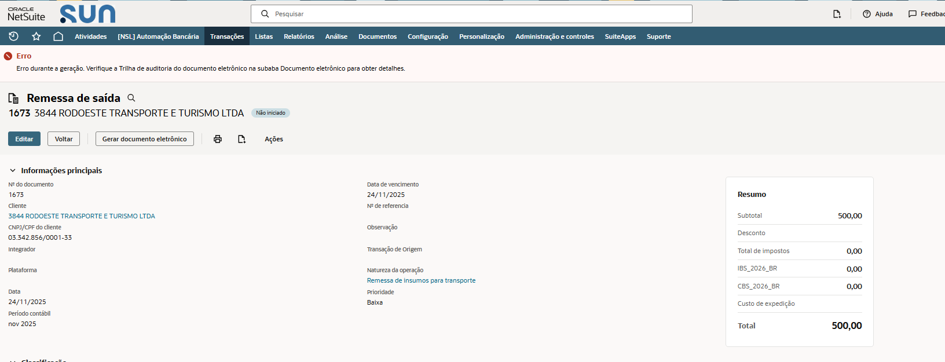
Task: Open the Relatórios menu
Action: click(x=299, y=36)
